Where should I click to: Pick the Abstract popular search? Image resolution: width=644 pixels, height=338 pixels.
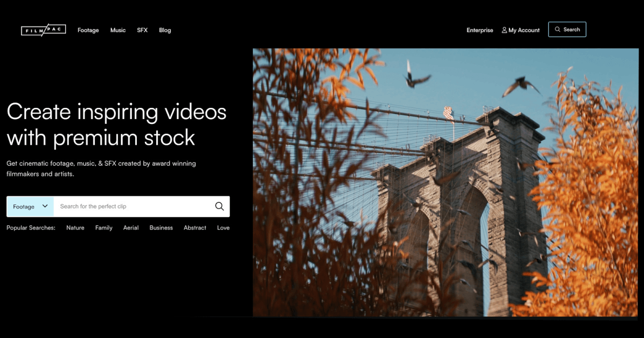pyautogui.click(x=195, y=228)
